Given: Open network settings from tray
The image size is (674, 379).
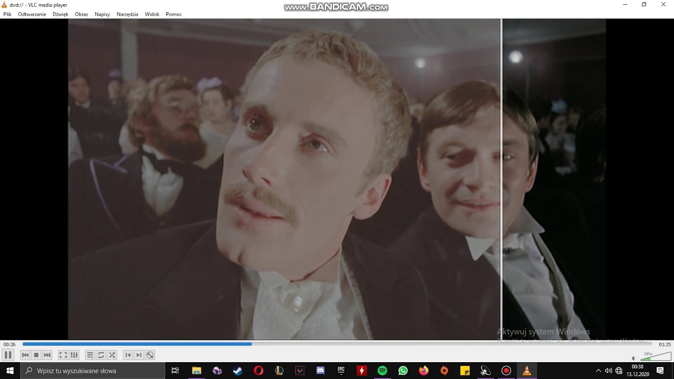Looking at the screenshot, I should tap(619, 371).
